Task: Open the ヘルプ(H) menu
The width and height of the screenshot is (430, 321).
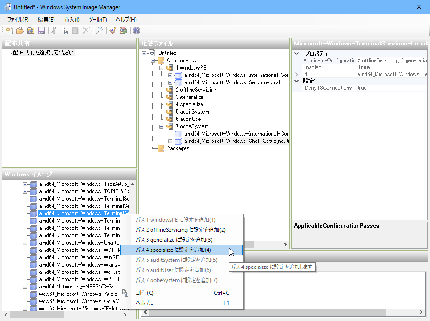Action: point(126,20)
